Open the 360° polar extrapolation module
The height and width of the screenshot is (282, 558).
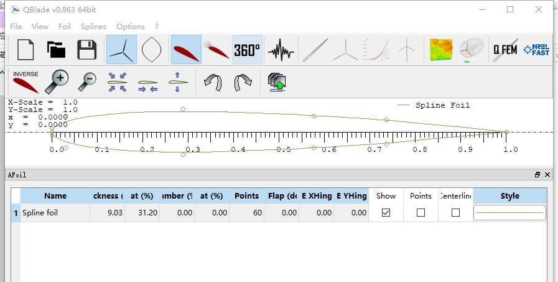coord(247,50)
